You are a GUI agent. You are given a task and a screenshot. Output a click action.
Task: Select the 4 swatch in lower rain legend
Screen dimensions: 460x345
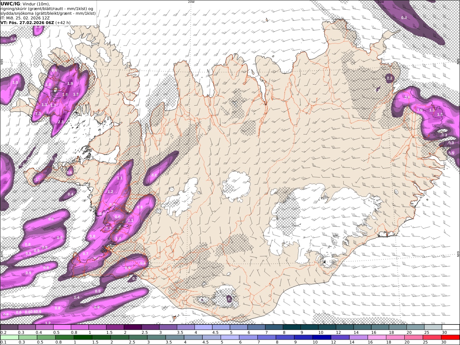193,337
